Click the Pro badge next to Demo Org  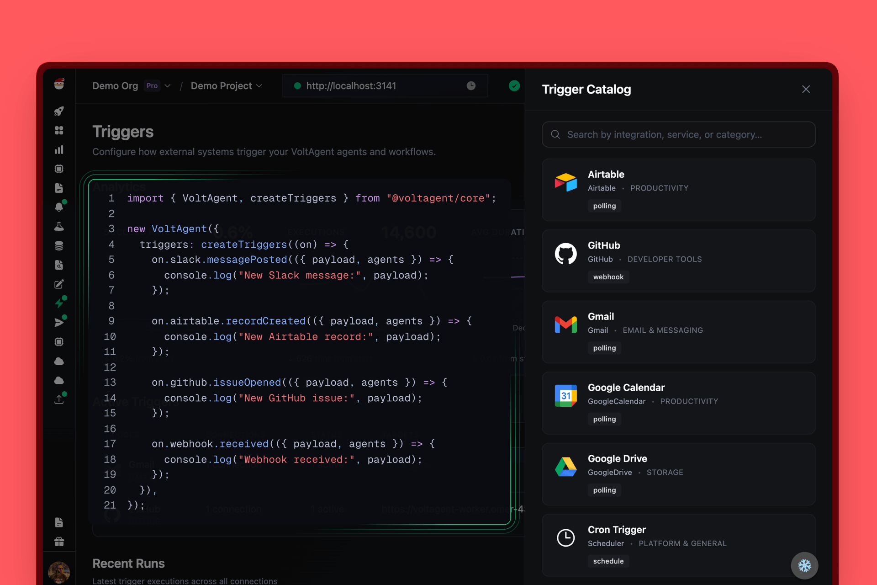pyautogui.click(x=152, y=85)
